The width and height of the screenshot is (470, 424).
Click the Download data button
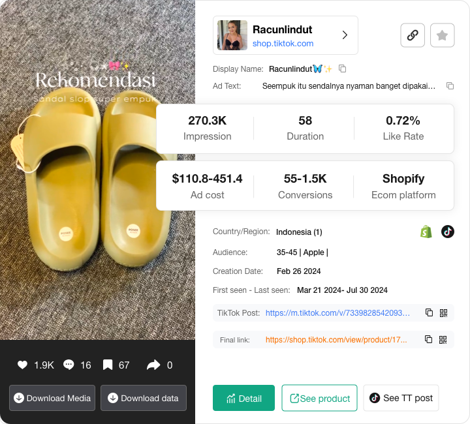[144, 398]
